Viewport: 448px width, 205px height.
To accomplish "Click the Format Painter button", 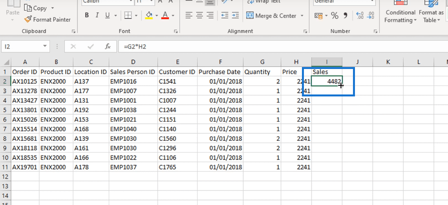I will point(48,19).
